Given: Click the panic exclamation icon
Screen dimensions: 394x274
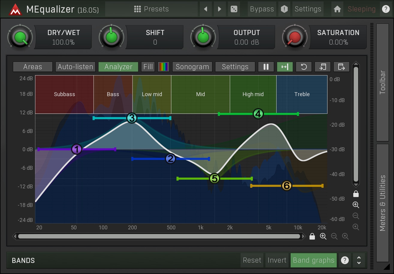Looking at the screenshot, I should pyautogui.click(x=284, y=9).
